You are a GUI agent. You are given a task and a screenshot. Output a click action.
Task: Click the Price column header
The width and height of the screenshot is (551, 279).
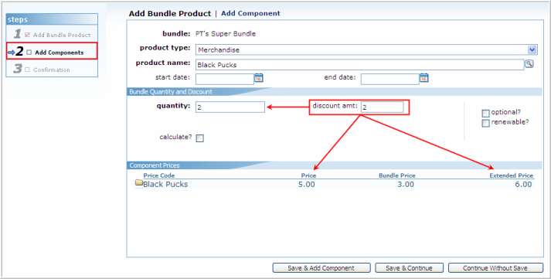pyautogui.click(x=308, y=175)
